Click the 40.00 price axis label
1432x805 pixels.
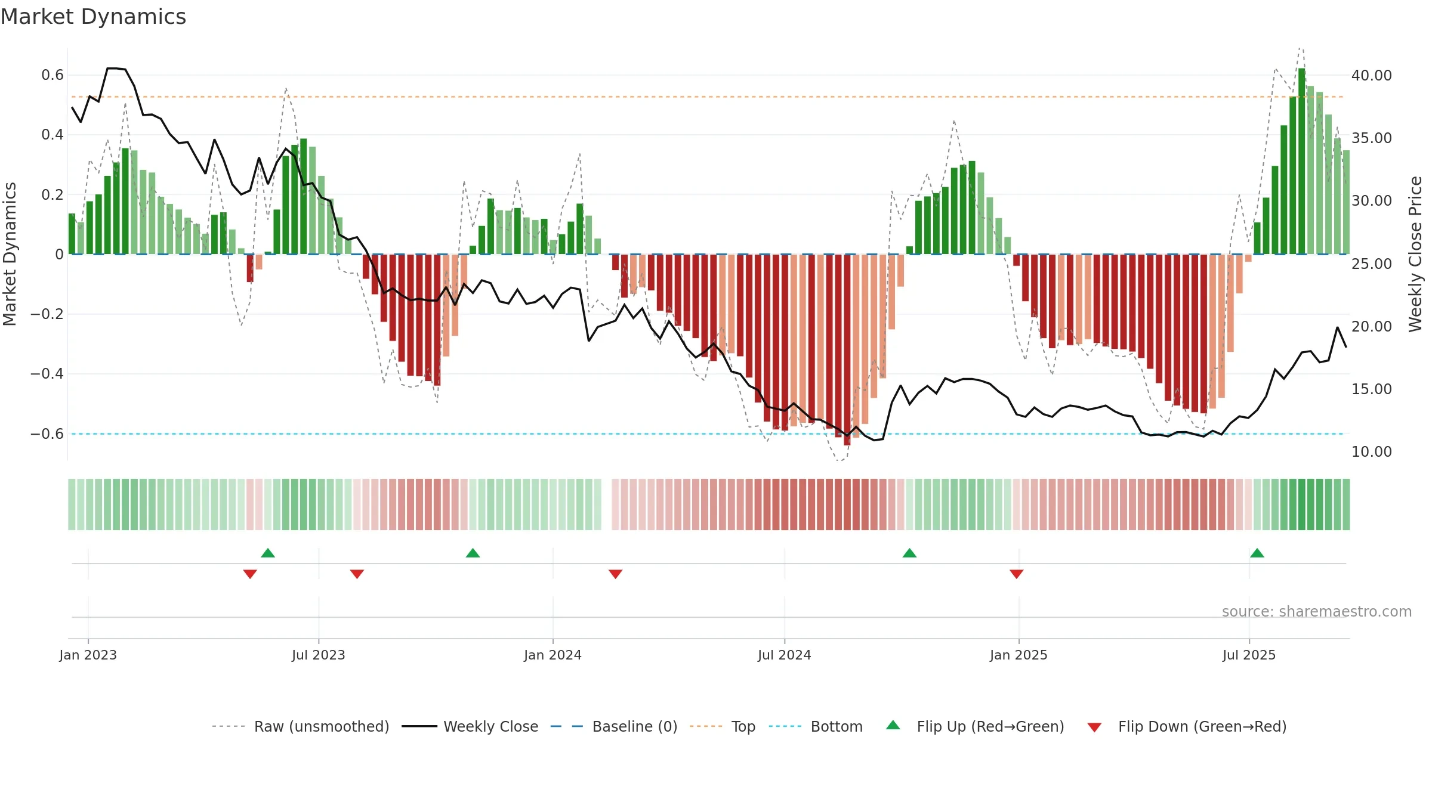(x=1371, y=75)
